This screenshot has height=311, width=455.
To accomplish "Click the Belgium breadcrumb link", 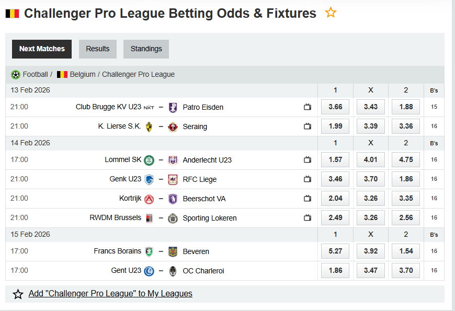I will 84,74.
